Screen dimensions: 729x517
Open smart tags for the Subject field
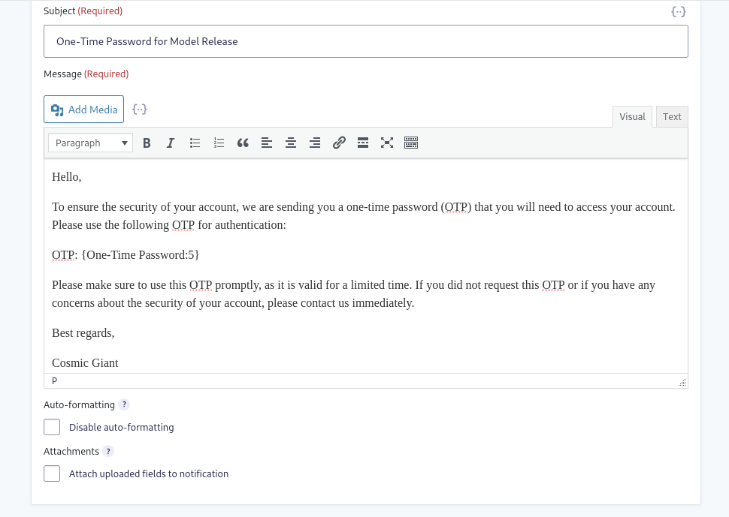[x=679, y=12]
